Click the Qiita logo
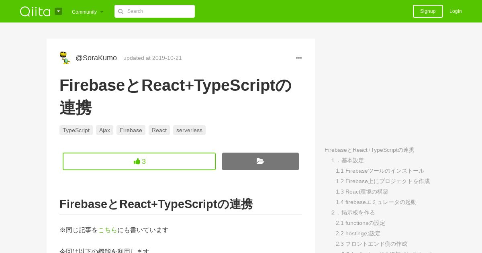 (35, 11)
